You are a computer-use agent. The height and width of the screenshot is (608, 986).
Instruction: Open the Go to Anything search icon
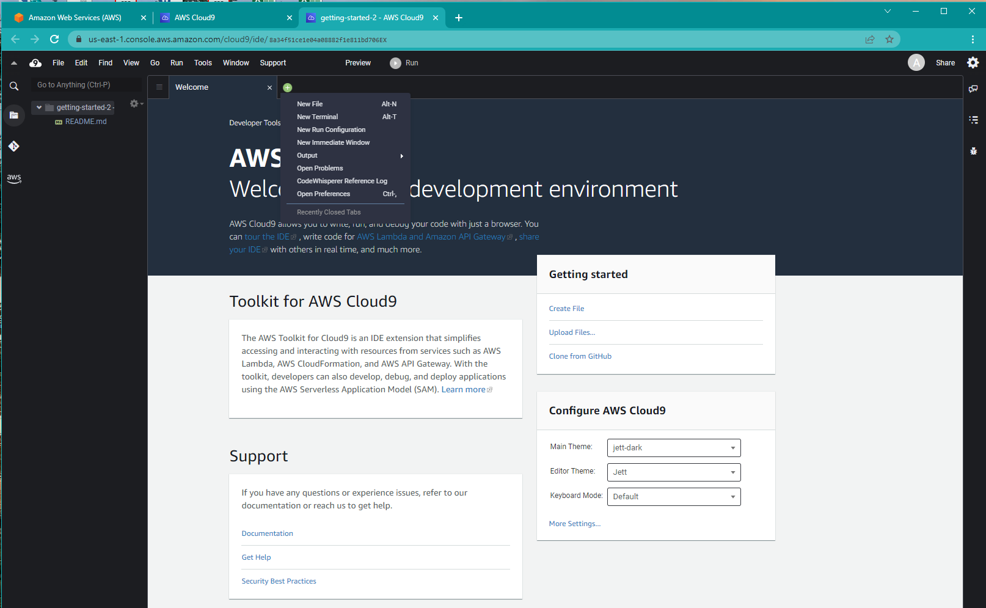[x=13, y=86]
